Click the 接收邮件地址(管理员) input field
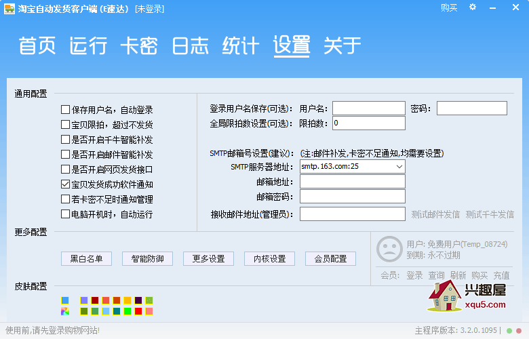This screenshot has width=529, height=339. pos(353,214)
